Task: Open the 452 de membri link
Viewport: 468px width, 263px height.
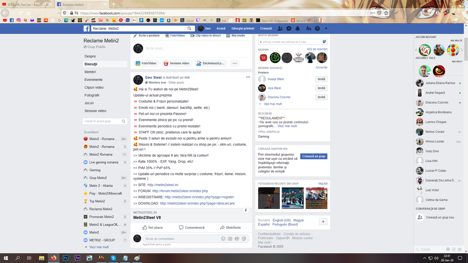Action: (317, 49)
